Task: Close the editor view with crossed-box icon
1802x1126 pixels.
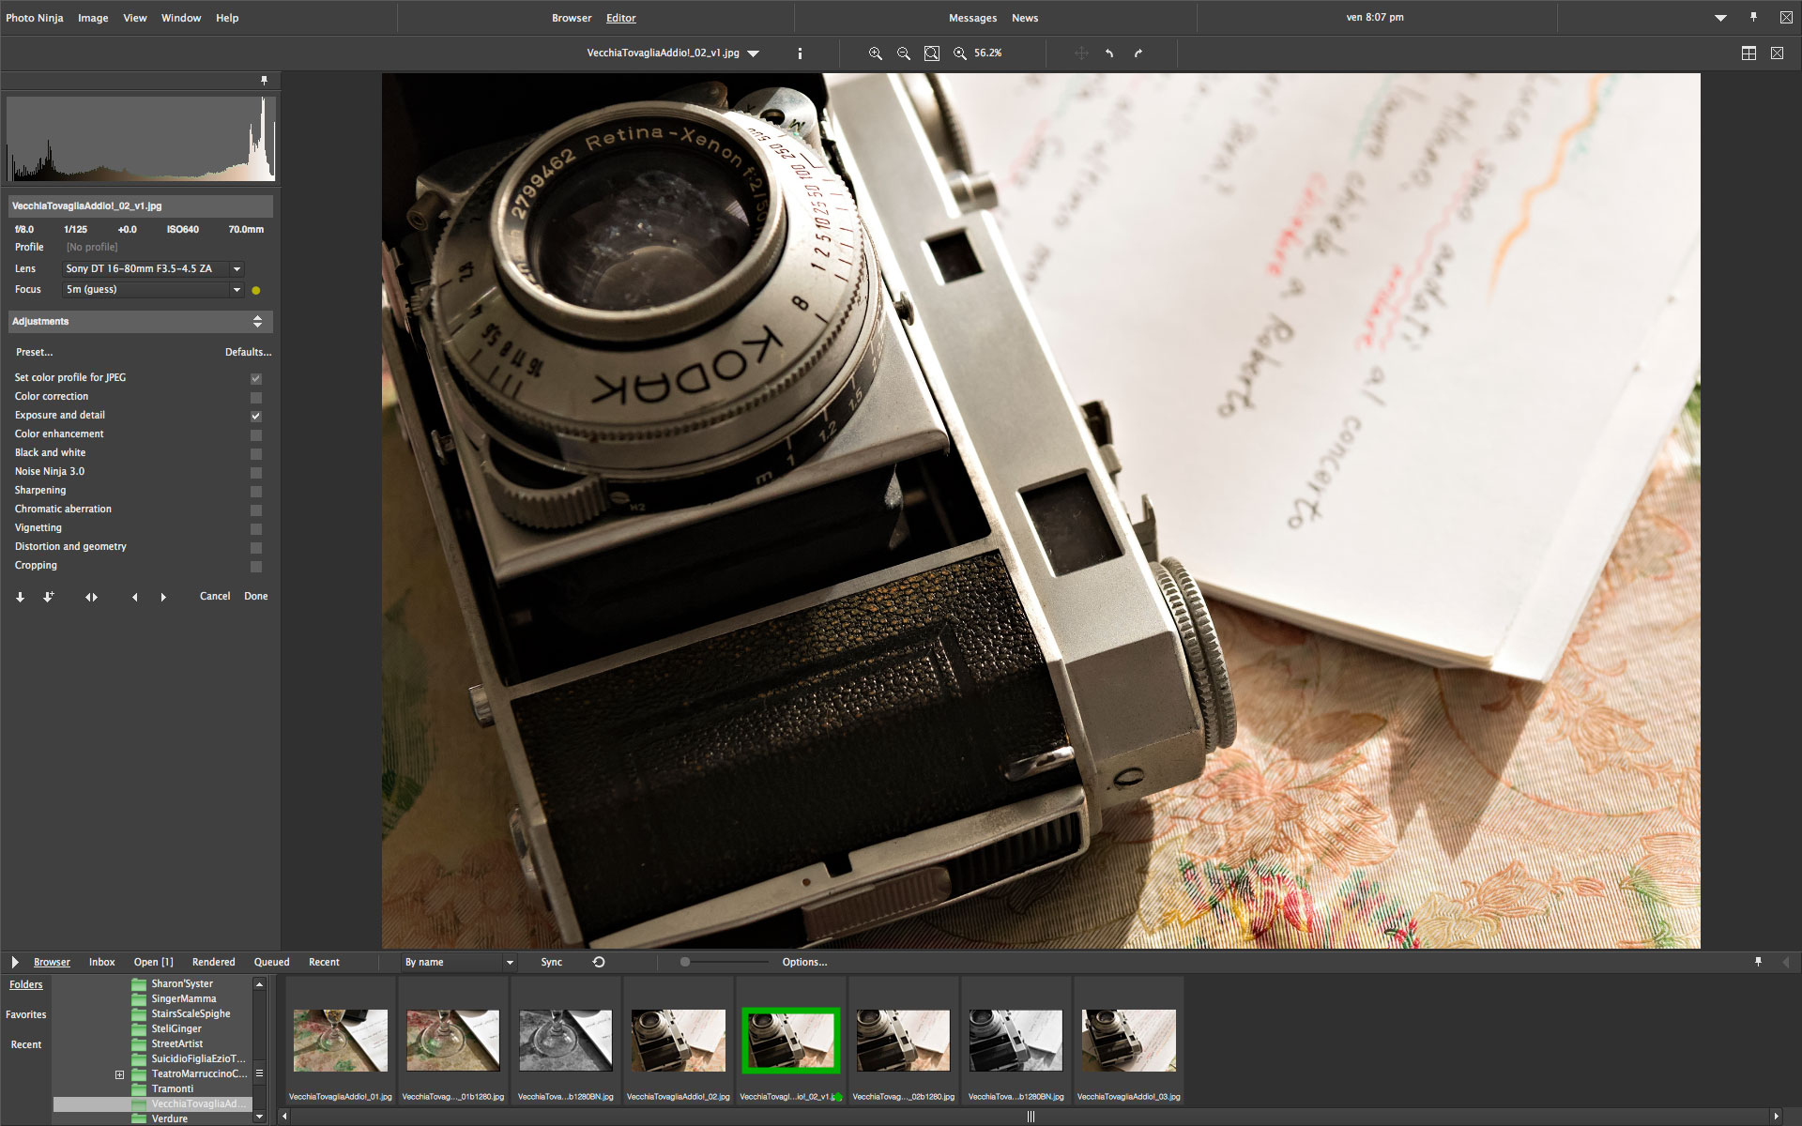Action: (1777, 53)
